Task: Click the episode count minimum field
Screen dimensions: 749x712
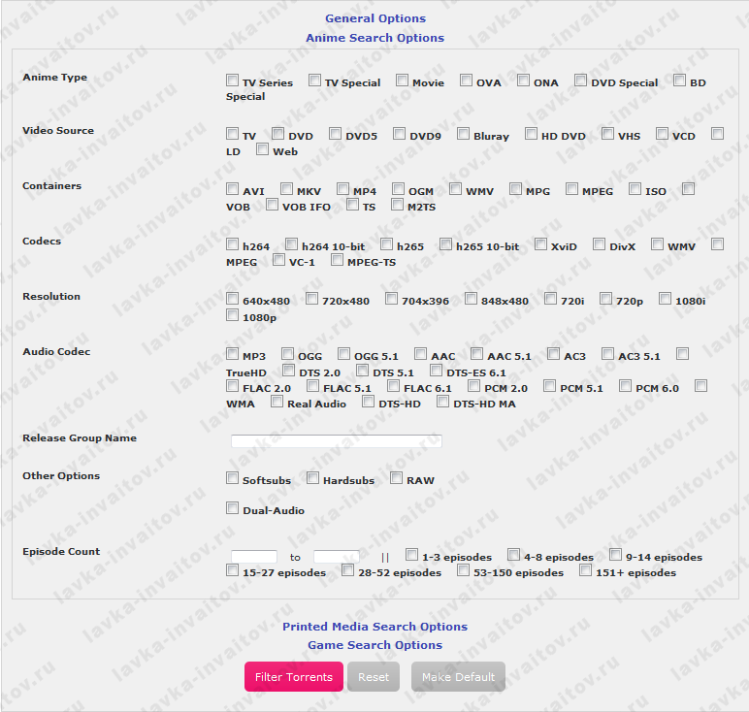Action: 254,557
